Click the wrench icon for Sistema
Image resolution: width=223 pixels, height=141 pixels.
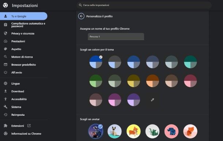point(5,107)
